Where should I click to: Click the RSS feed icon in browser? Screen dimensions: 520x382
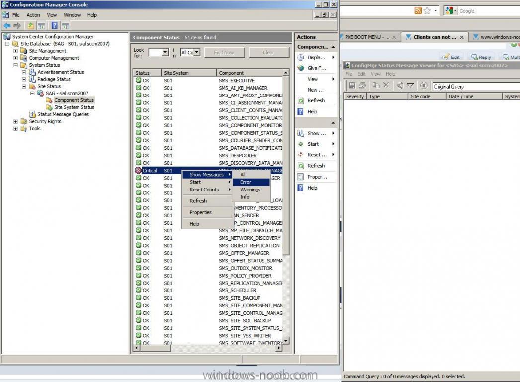tap(418, 10)
